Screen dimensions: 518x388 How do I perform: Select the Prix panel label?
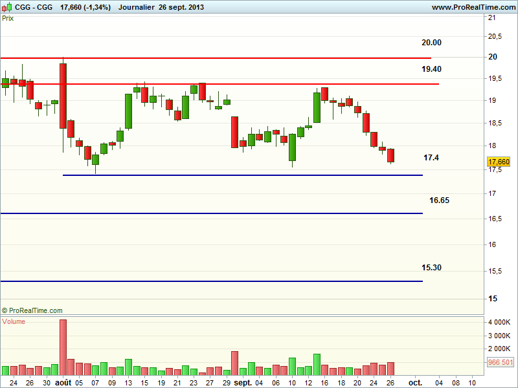point(8,18)
